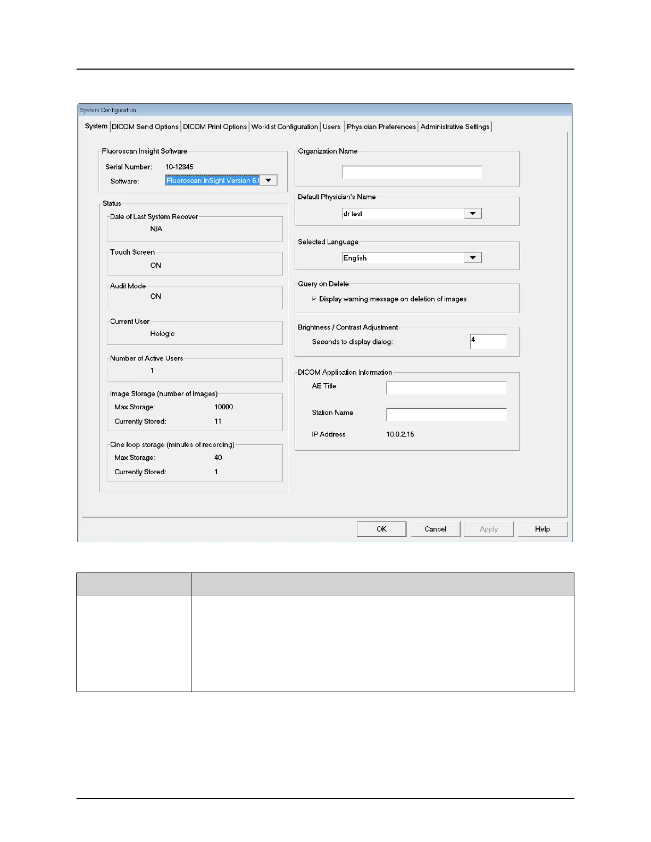
Task: Click the Cancel button
Action: pyautogui.click(x=435, y=529)
